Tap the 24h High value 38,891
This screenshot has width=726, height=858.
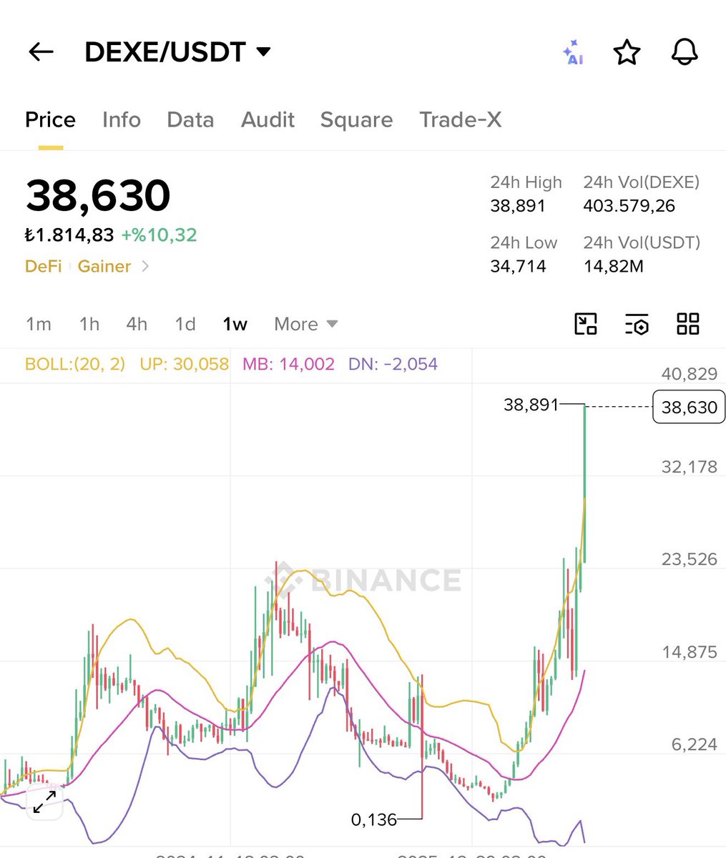click(x=518, y=206)
